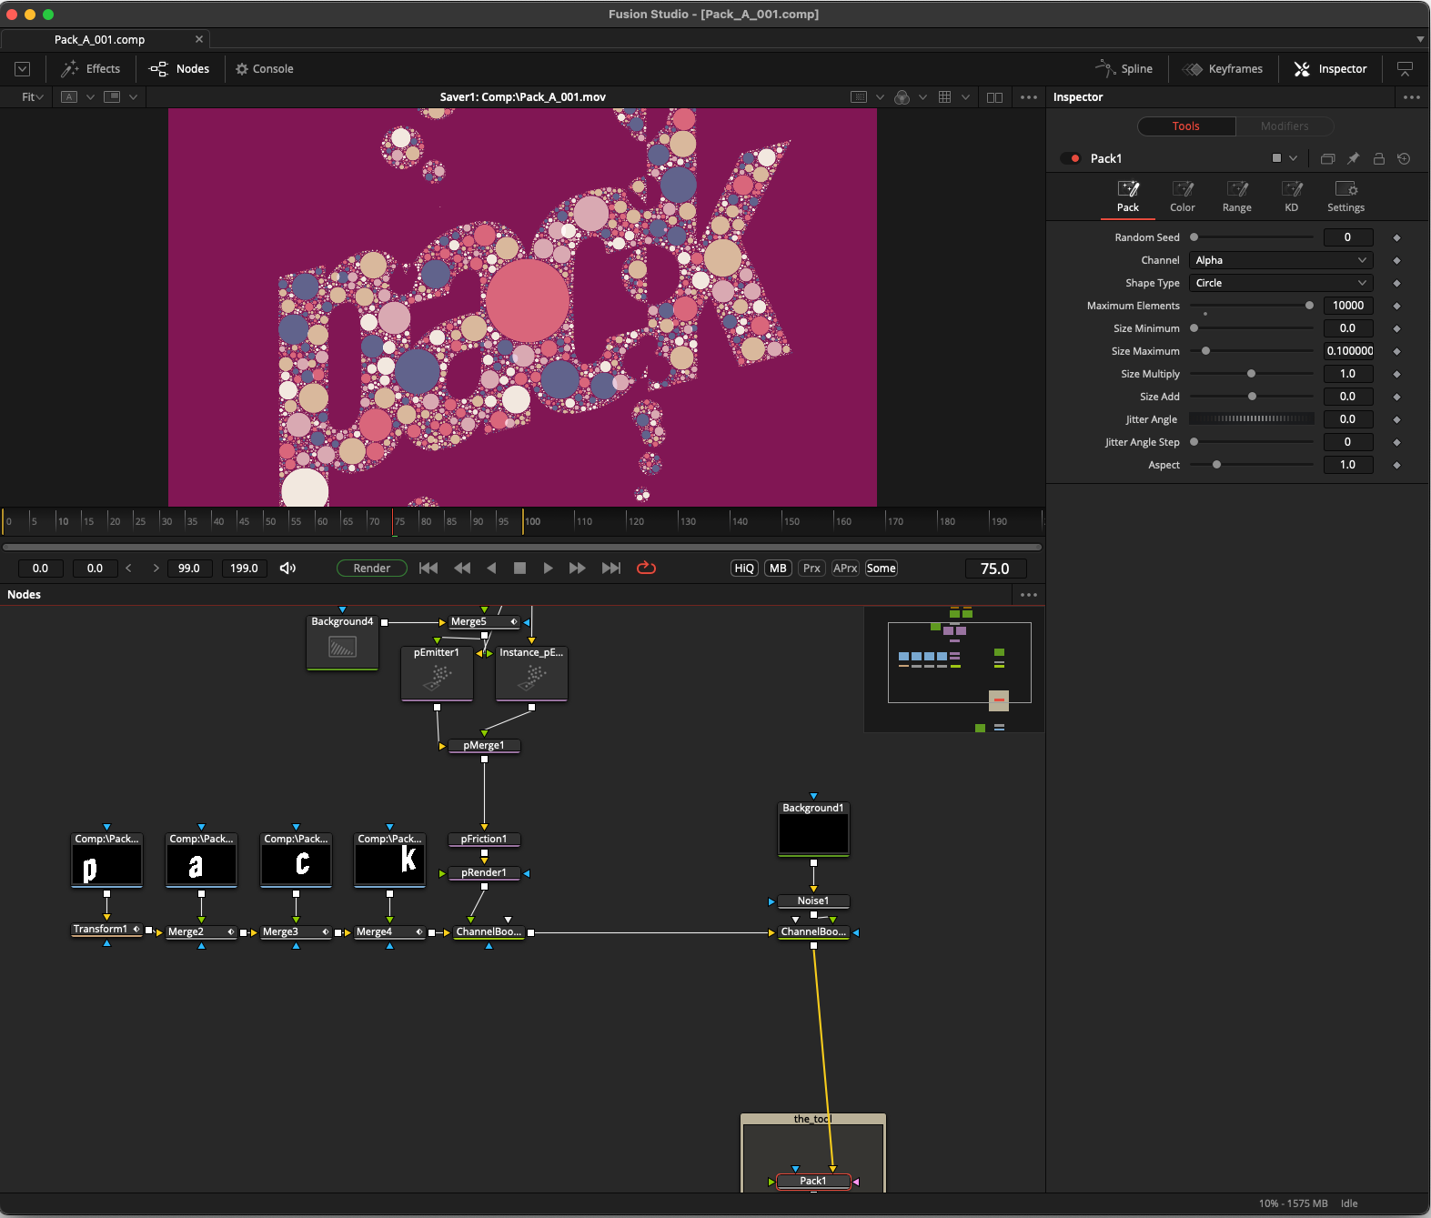Toggle Prx proxy mode
The width and height of the screenshot is (1431, 1218).
click(811, 569)
